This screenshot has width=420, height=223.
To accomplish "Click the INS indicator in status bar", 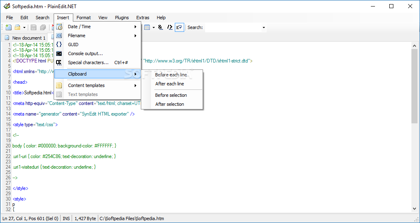I will pos(66,219).
